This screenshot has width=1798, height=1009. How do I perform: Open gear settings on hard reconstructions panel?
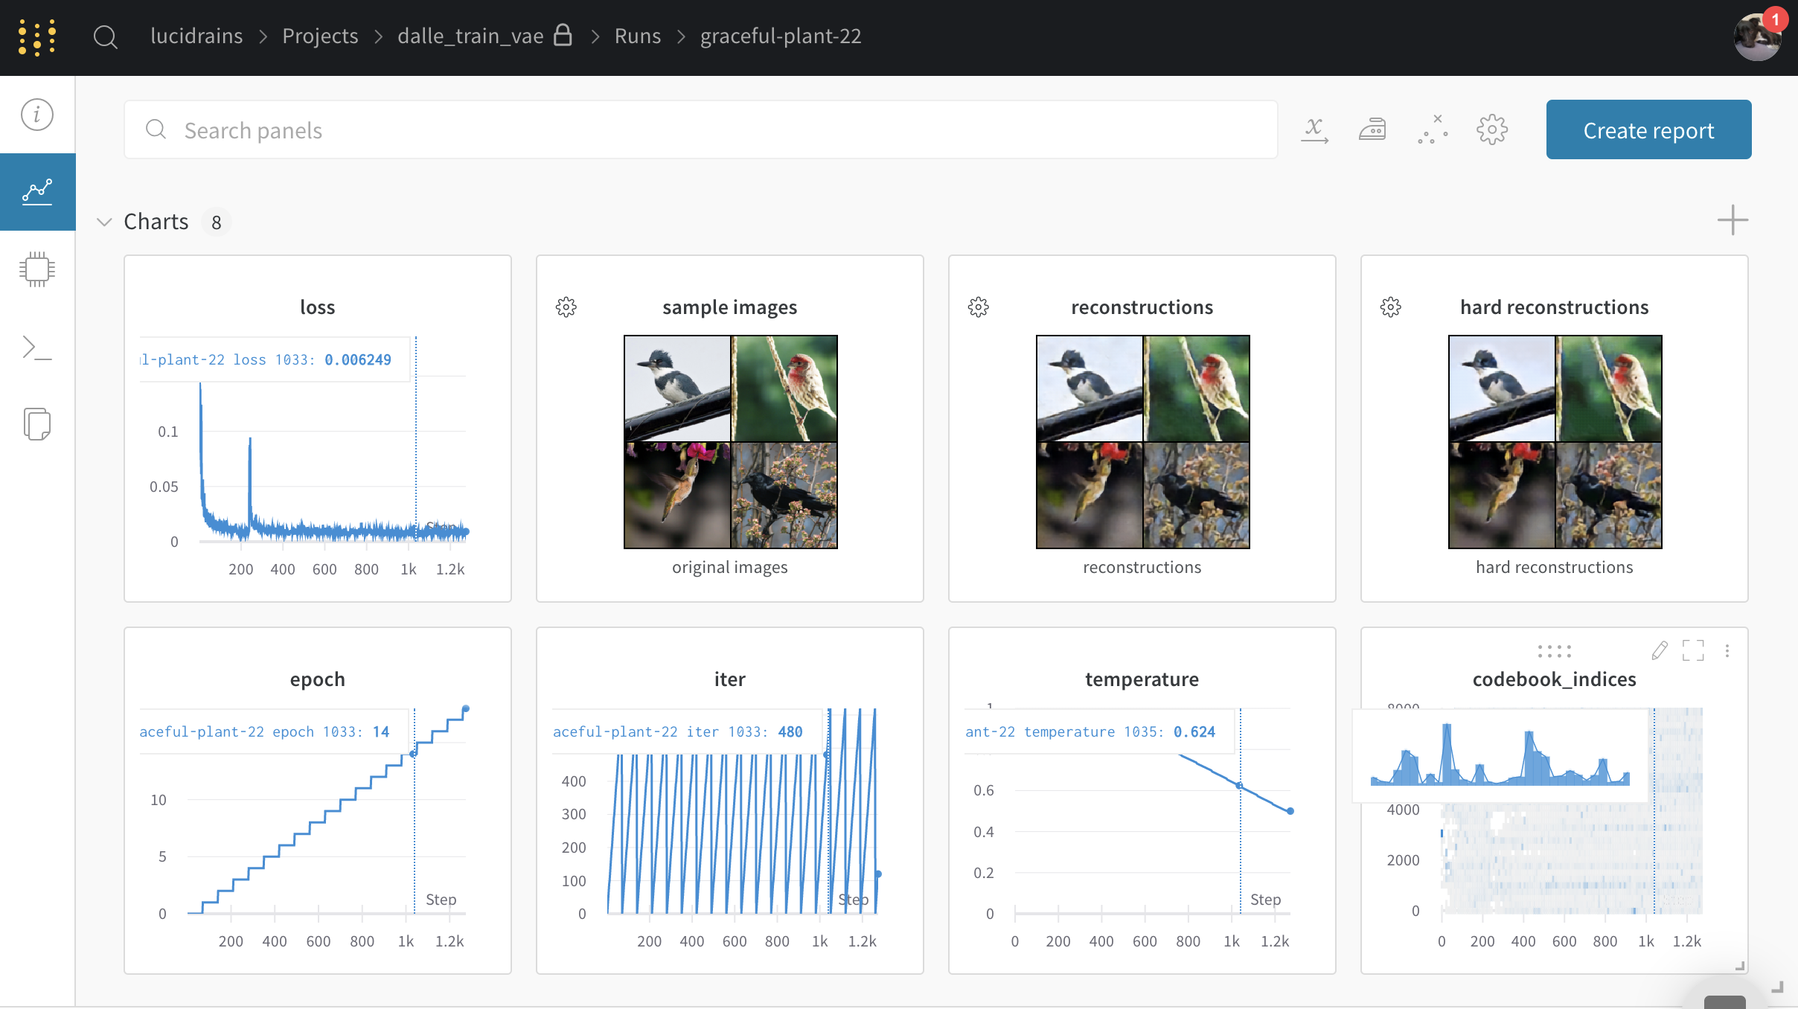(1391, 307)
